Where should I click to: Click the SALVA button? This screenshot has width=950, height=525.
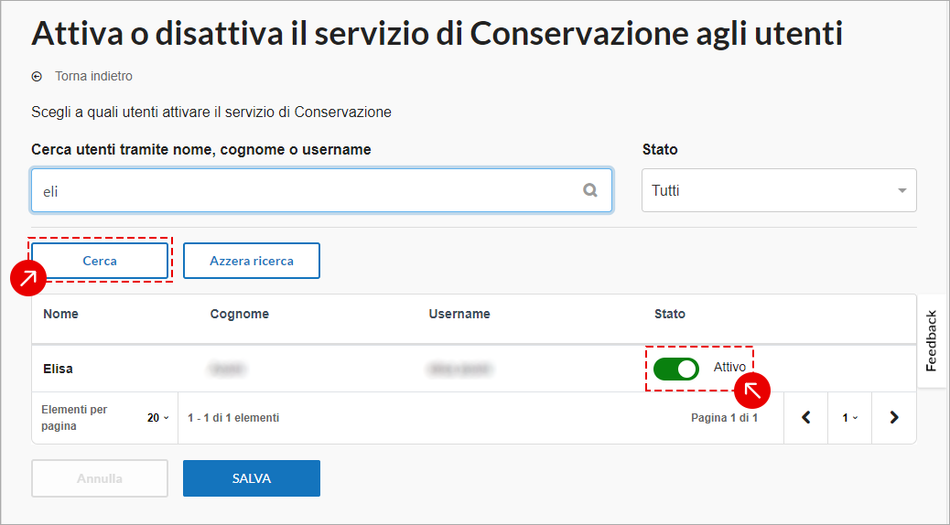pos(252,478)
